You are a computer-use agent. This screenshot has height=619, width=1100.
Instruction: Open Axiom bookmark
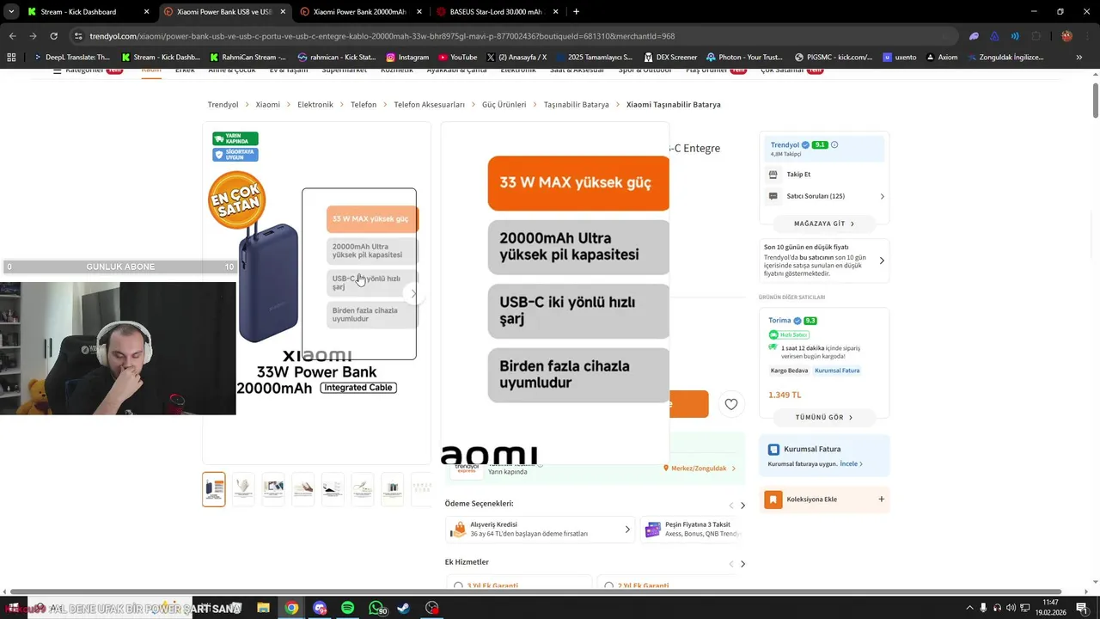[941, 58]
